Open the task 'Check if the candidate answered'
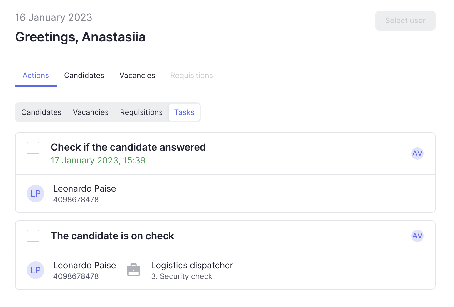Viewport: 454px width, 307px height. pos(128,147)
